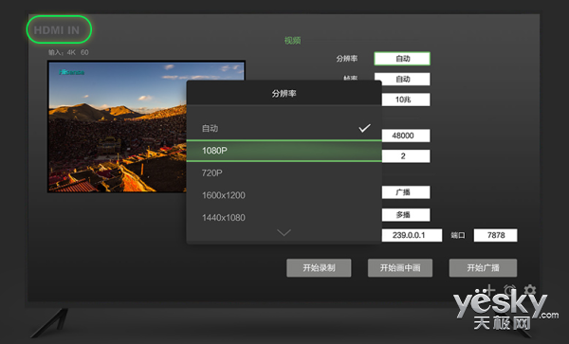Select the HDMI IN source button
This screenshot has height=344, width=569.
click(59, 29)
